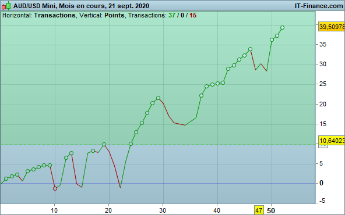Click the red 15 losing transactions count

tap(193, 15)
